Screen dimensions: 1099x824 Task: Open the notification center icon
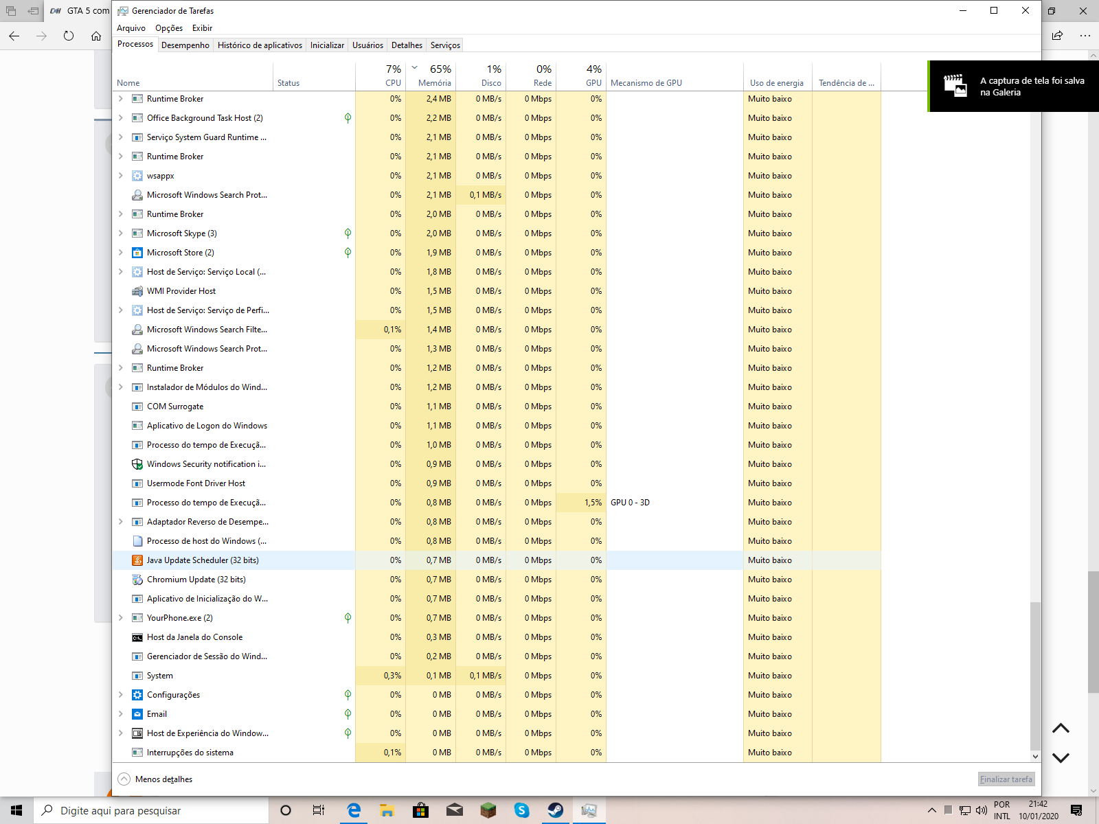[1077, 810]
